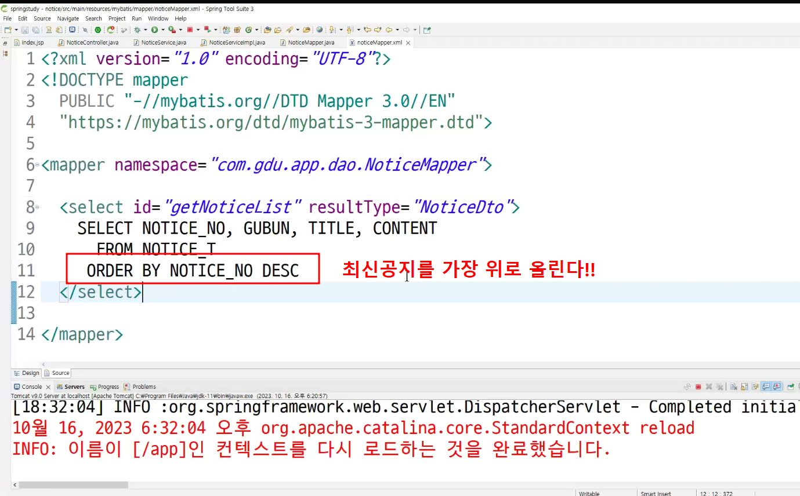Expand the Back history dropdown arrow
800x496 pixels.
(x=397, y=30)
